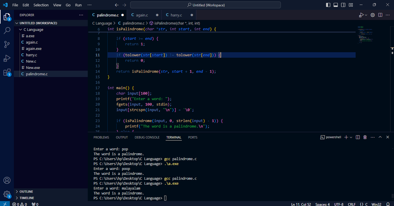Open the Explorer view in activity bar
Image resolution: width=394 pixels, height=206 pixels.
click(x=7, y=16)
